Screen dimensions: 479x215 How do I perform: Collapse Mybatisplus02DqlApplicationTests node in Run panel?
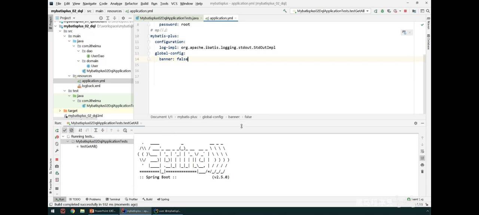68,141
